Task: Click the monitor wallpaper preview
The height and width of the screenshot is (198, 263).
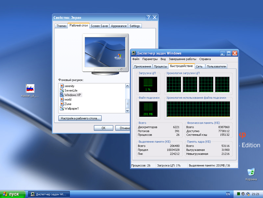Action: tap(105, 52)
